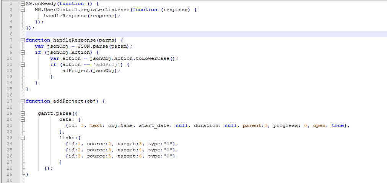
Task: Click line number 30 in the margin
Action: [10, 180]
